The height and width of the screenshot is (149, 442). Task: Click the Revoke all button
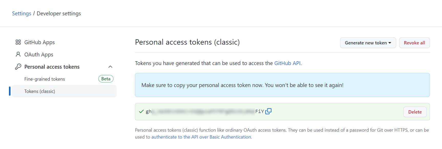[x=414, y=43]
